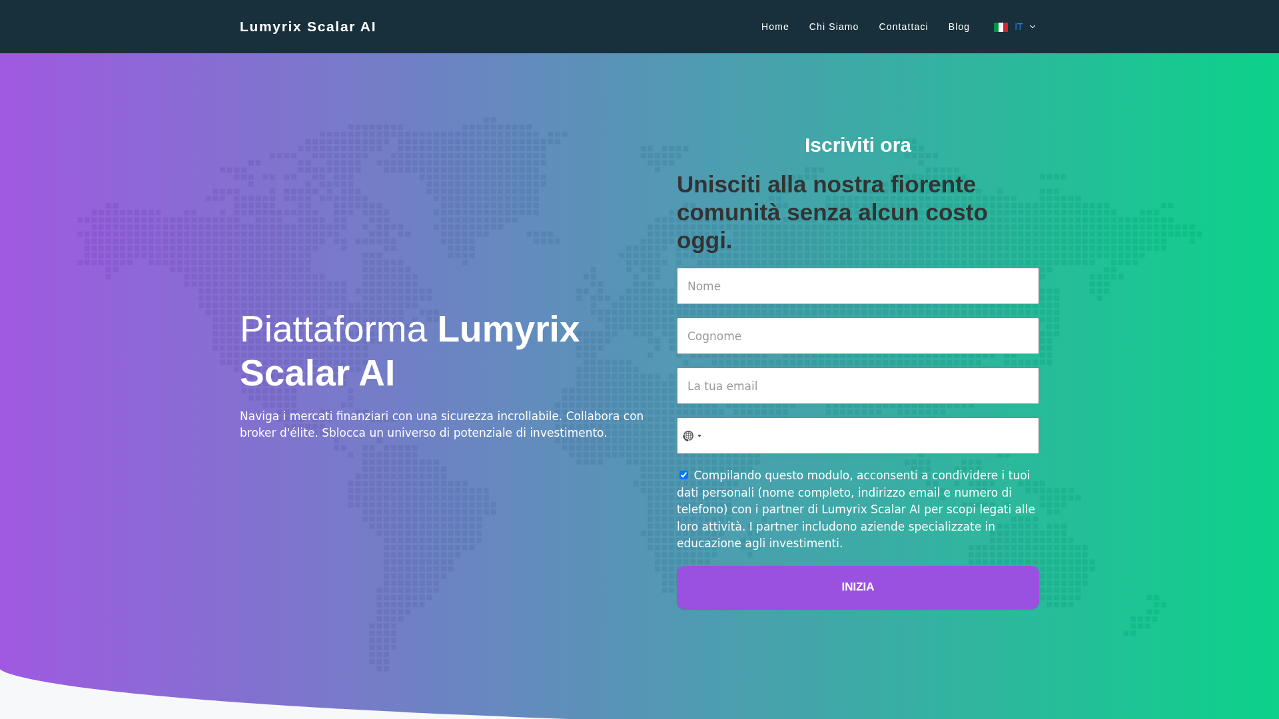Click the Piattaforma Lumyrix Scalar AI headline
Image resolution: width=1279 pixels, height=719 pixels.
[x=410, y=351]
